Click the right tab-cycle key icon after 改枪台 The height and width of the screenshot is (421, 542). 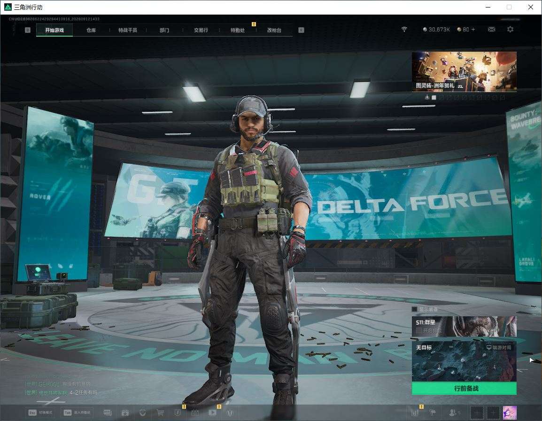(x=301, y=30)
